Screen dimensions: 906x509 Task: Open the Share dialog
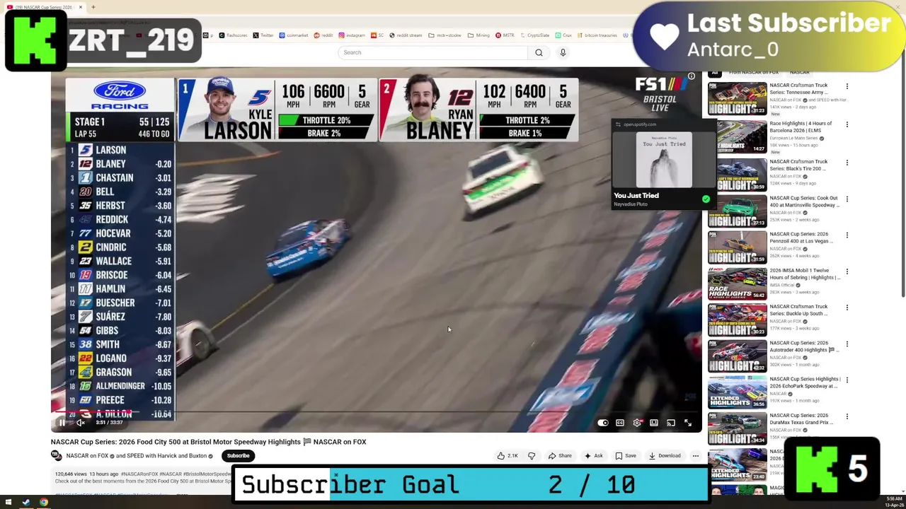(560, 456)
